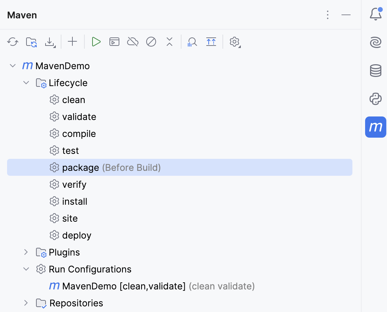
Task: Open Maven settings from the toolbar gear
Action: point(234,42)
